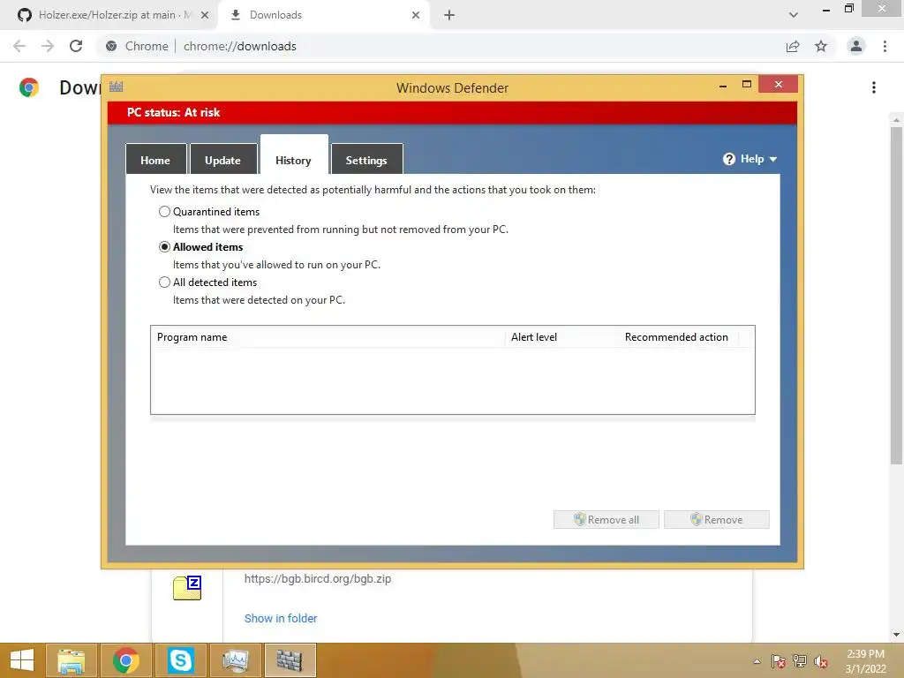The height and width of the screenshot is (678, 904).
Task: Show hidden system tray icons
Action: [x=757, y=661]
